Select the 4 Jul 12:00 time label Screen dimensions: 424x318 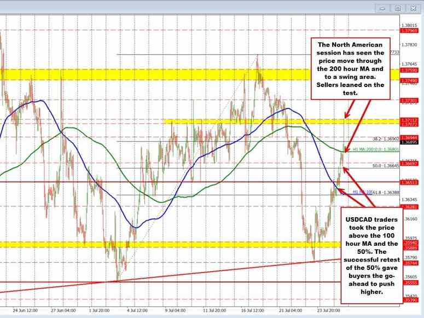[137, 310]
